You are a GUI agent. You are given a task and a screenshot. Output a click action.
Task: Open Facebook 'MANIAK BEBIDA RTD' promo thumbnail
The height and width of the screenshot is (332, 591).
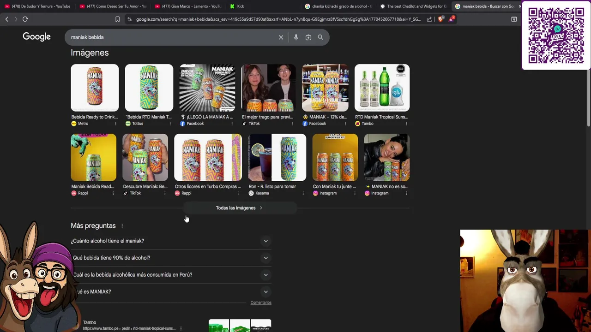(207, 88)
